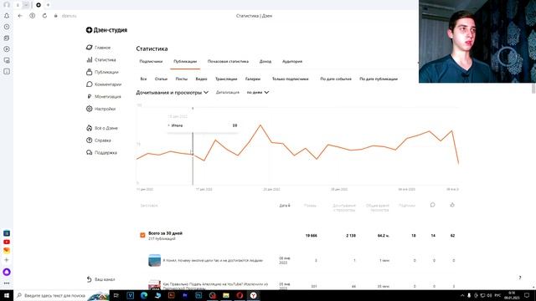536x301 pixels.
Task: Click the Windows search box
Action: pos(54,295)
